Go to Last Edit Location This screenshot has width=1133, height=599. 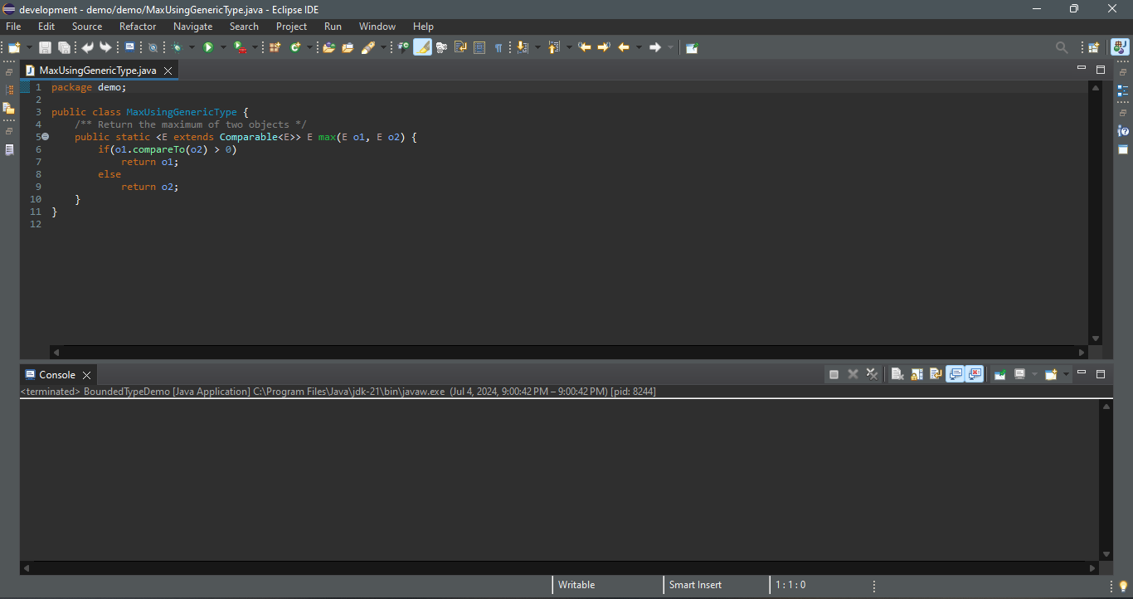[585, 47]
